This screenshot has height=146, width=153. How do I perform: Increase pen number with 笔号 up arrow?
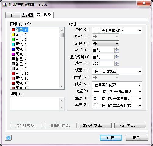click(x=116, y=49)
